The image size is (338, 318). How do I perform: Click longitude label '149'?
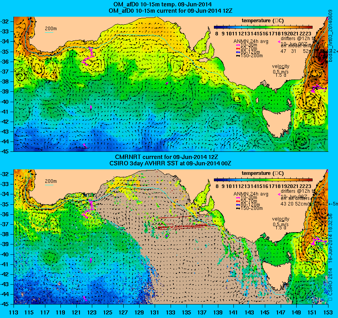click(x=297, y=312)
